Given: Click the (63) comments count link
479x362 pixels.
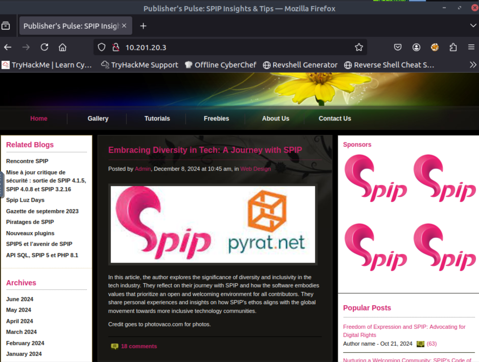Looking at the screenshot, I should coord(432,344).
